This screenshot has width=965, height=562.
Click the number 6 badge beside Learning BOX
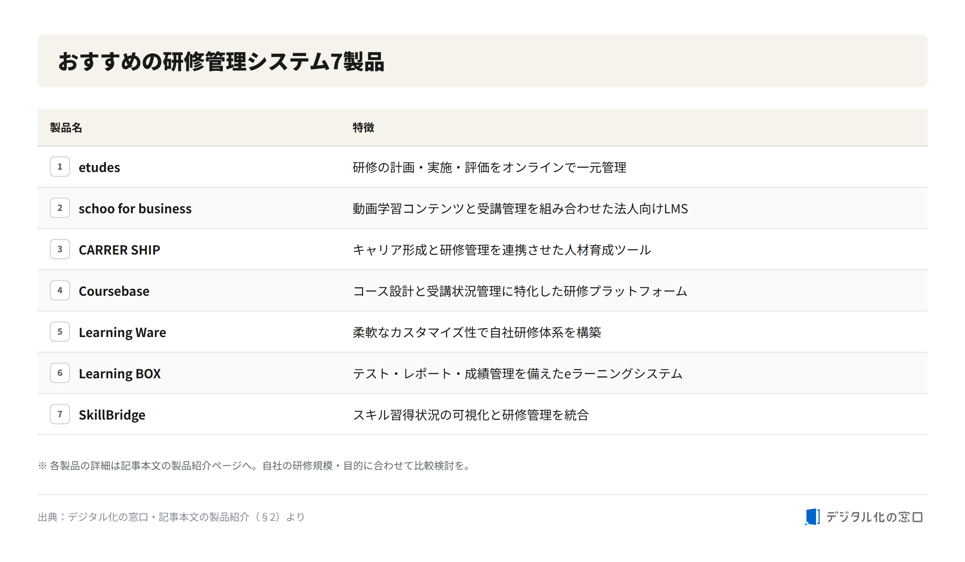tap(60, 373)
